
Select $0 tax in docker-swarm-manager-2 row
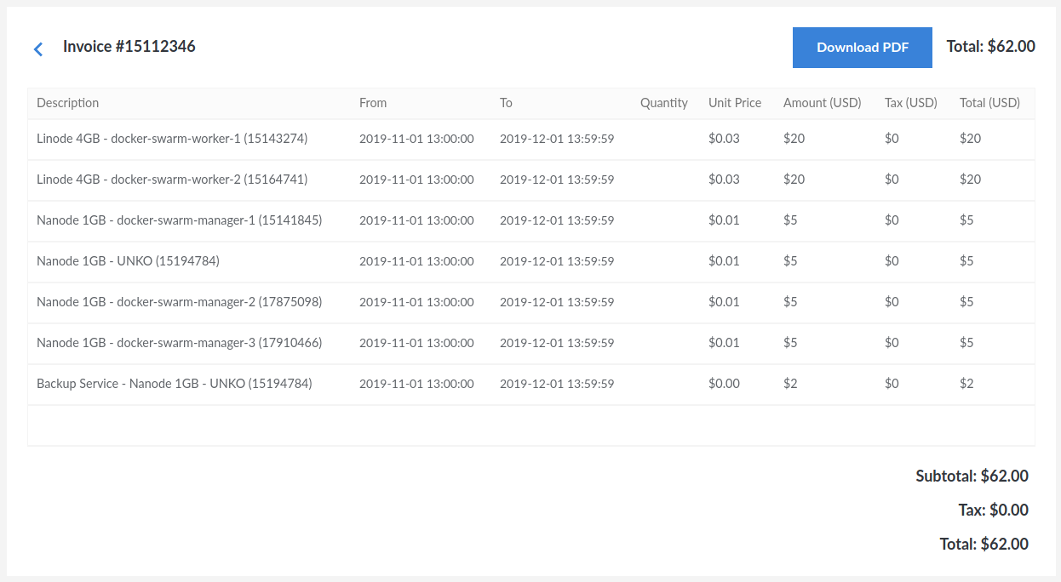coord(892,302)
